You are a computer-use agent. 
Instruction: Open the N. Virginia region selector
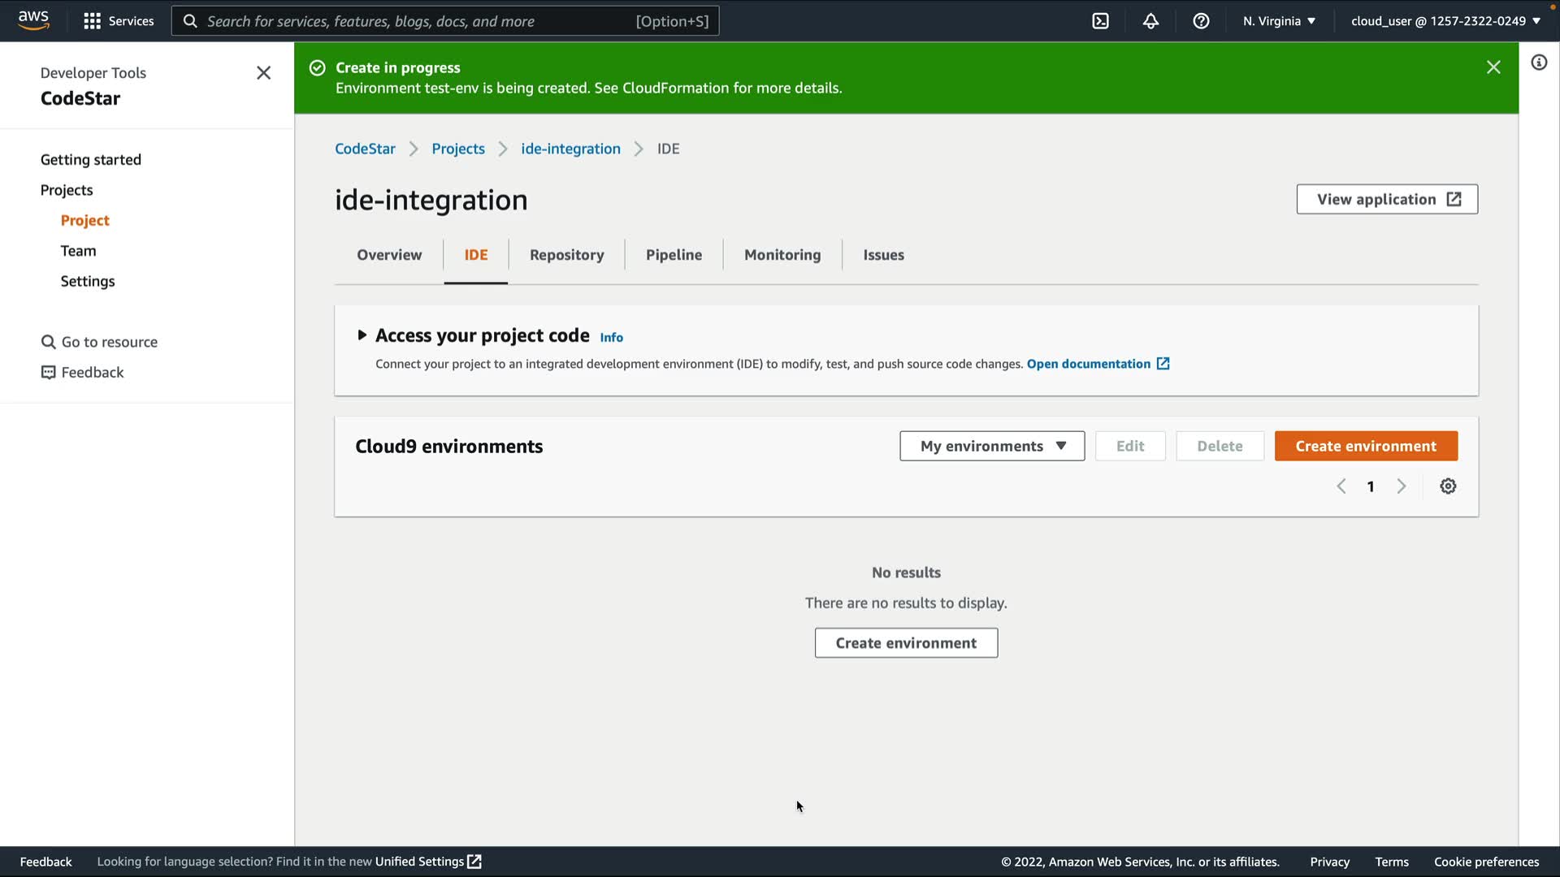(1279, 21)
